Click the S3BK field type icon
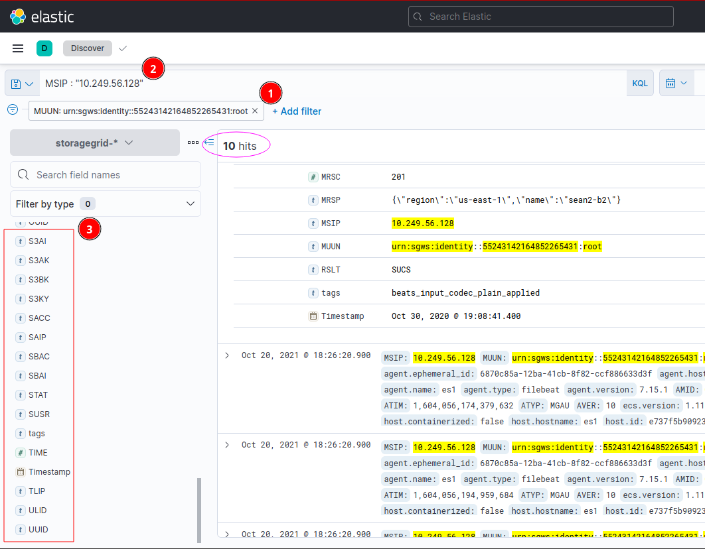This screenshot has width=705, height=549. click(x=20, y=280)
